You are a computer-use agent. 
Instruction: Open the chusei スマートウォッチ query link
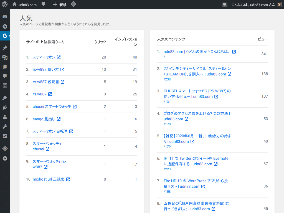tap(55, 106)
